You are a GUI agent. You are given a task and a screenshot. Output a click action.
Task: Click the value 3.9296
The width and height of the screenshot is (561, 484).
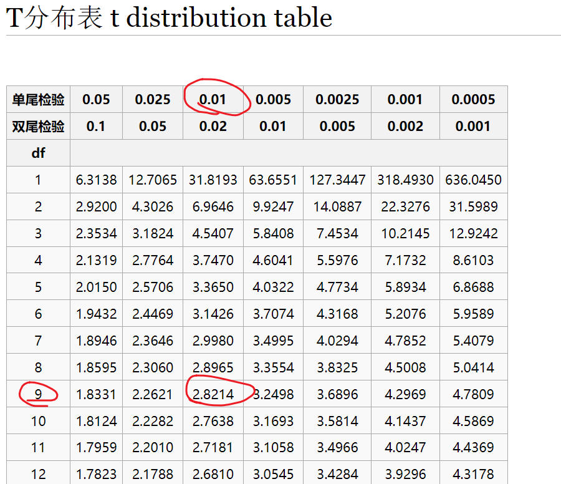tap(405, 475)
